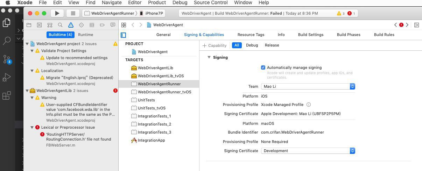The width and height of the screenshot is (422, 171).
Task: Stop the running task button
Action: (x=73, y=13)
